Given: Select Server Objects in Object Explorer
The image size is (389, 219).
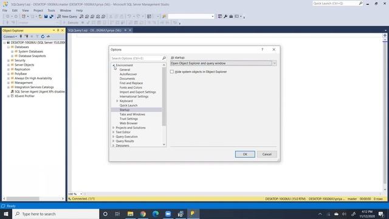Looking at the screenshot, I should coord(24,65).
